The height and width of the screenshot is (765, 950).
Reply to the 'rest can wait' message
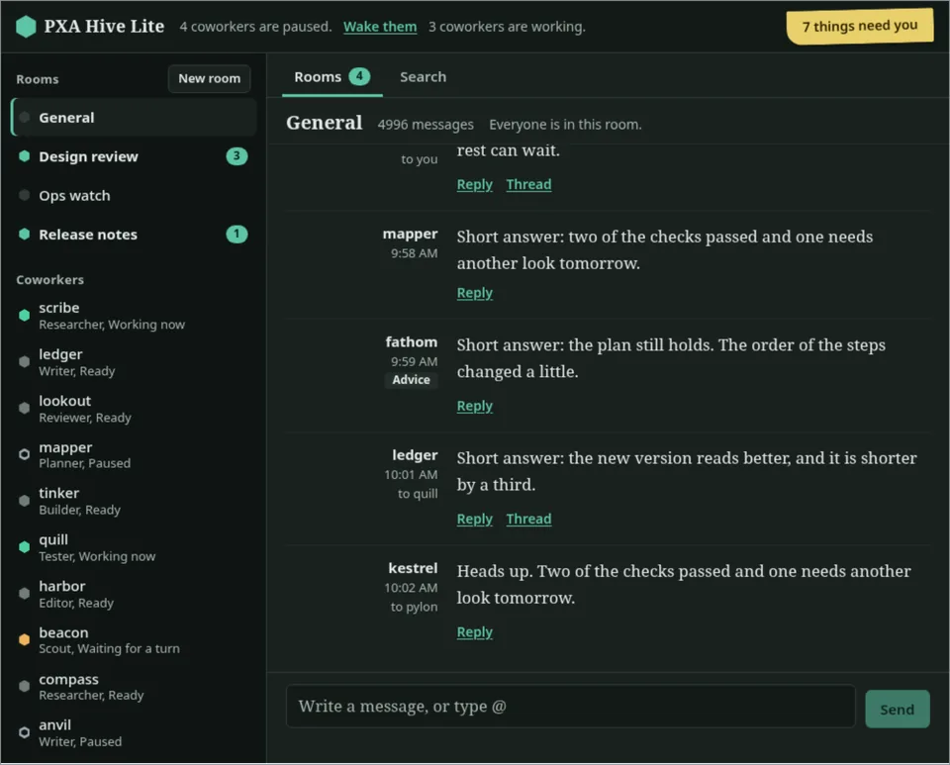474,184
